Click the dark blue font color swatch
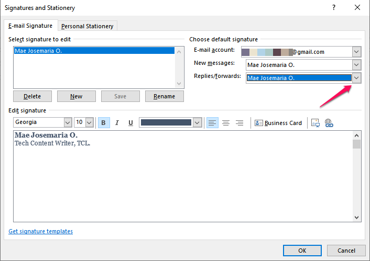The height and width of the screenshot is (261, 370). click(x=166, y=122)
